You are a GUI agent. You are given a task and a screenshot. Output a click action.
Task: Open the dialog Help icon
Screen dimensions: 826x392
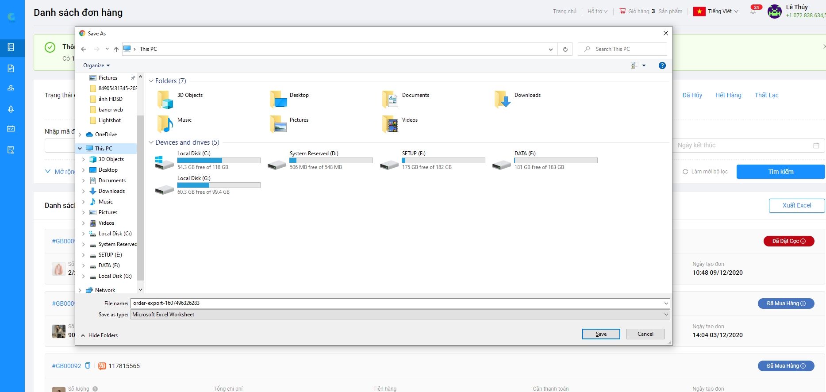662,65
